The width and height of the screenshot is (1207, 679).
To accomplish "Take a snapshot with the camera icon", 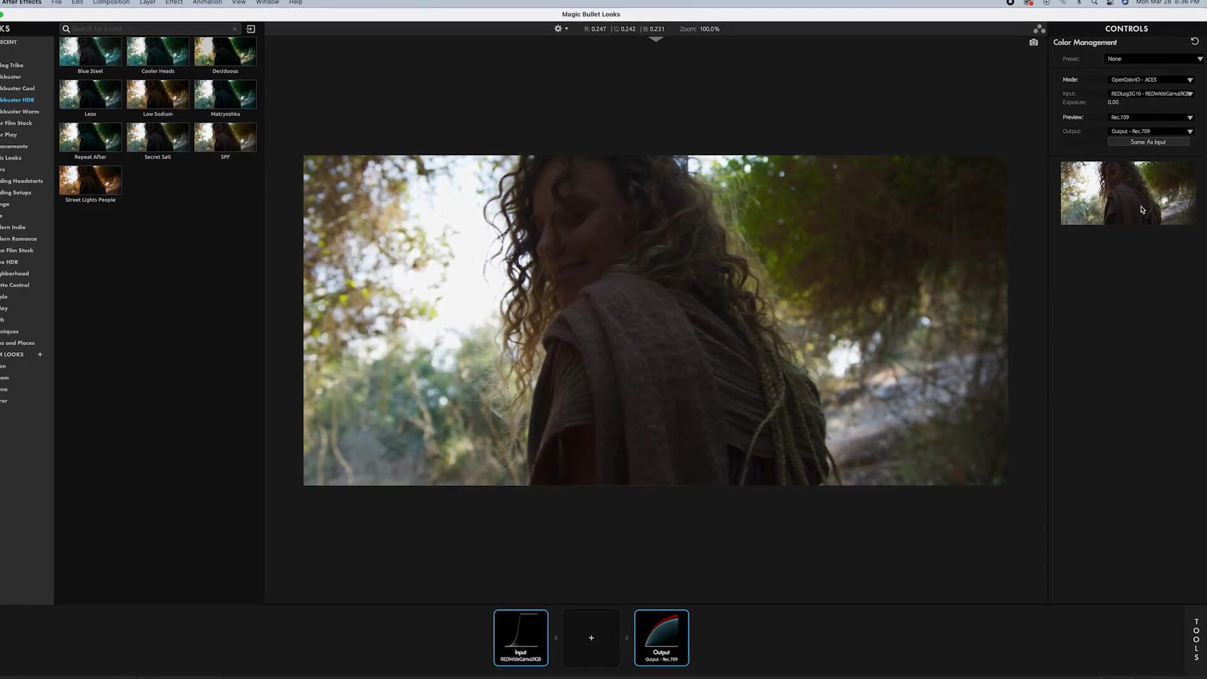I will click(x=1034, y=42).
